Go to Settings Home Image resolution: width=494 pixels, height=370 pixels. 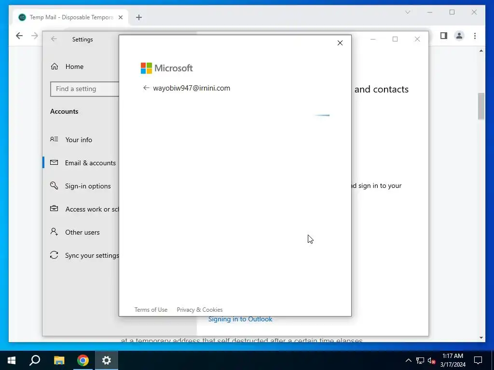(81, 66)
